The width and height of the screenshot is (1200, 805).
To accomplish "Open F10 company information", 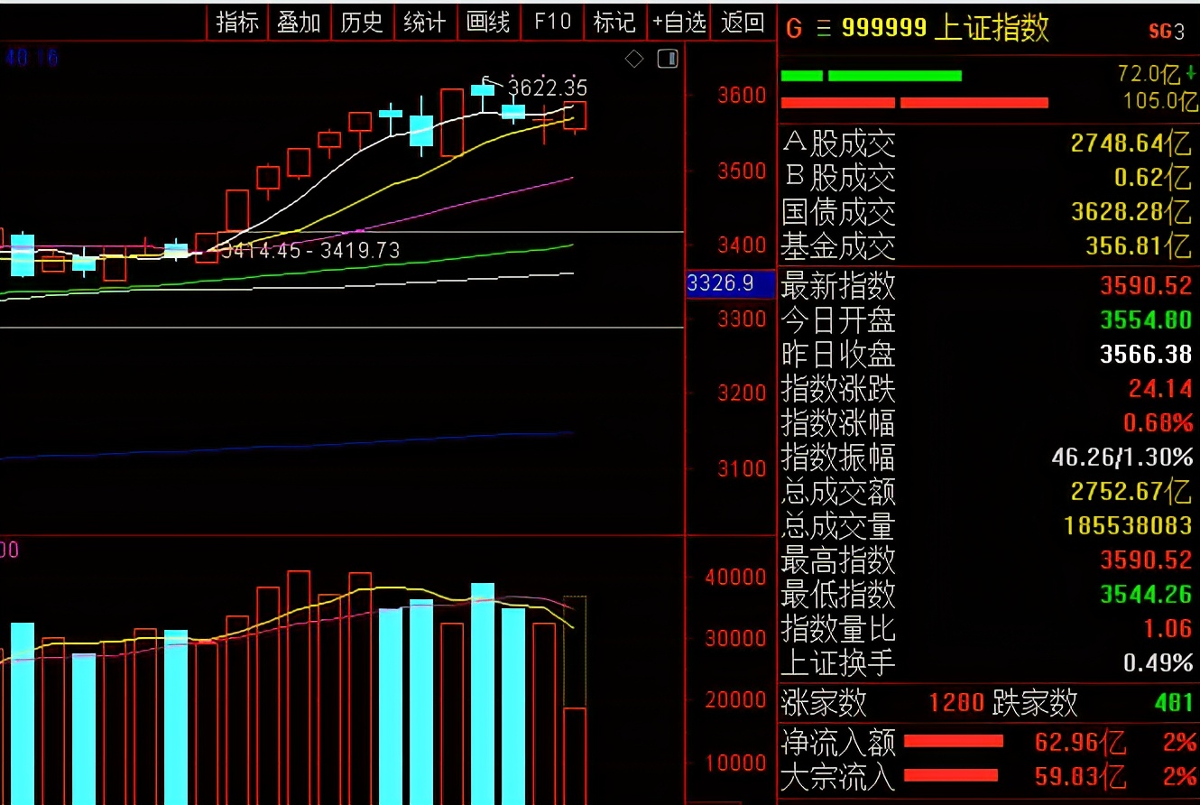I will pos(552,22).
